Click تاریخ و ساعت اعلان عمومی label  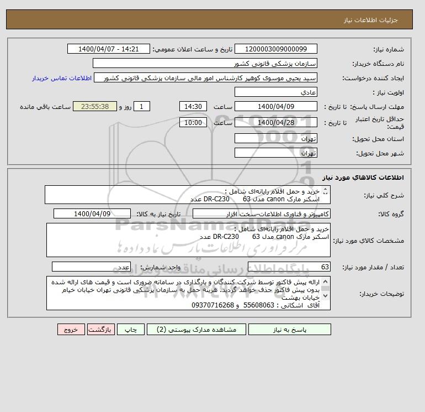click(x=193, y=49)
